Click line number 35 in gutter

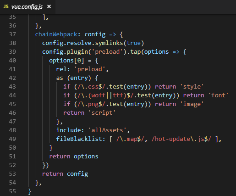[12, 17]
